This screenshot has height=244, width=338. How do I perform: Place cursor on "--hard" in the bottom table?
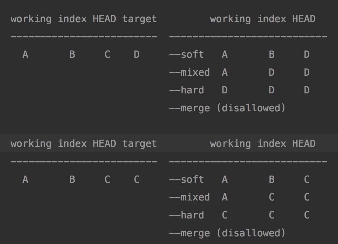pyautogui.click(x=186, y=215)
